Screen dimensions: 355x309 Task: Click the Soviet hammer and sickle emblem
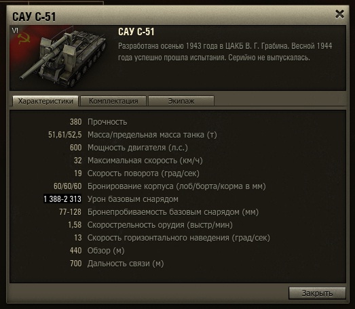coord(24,39)
